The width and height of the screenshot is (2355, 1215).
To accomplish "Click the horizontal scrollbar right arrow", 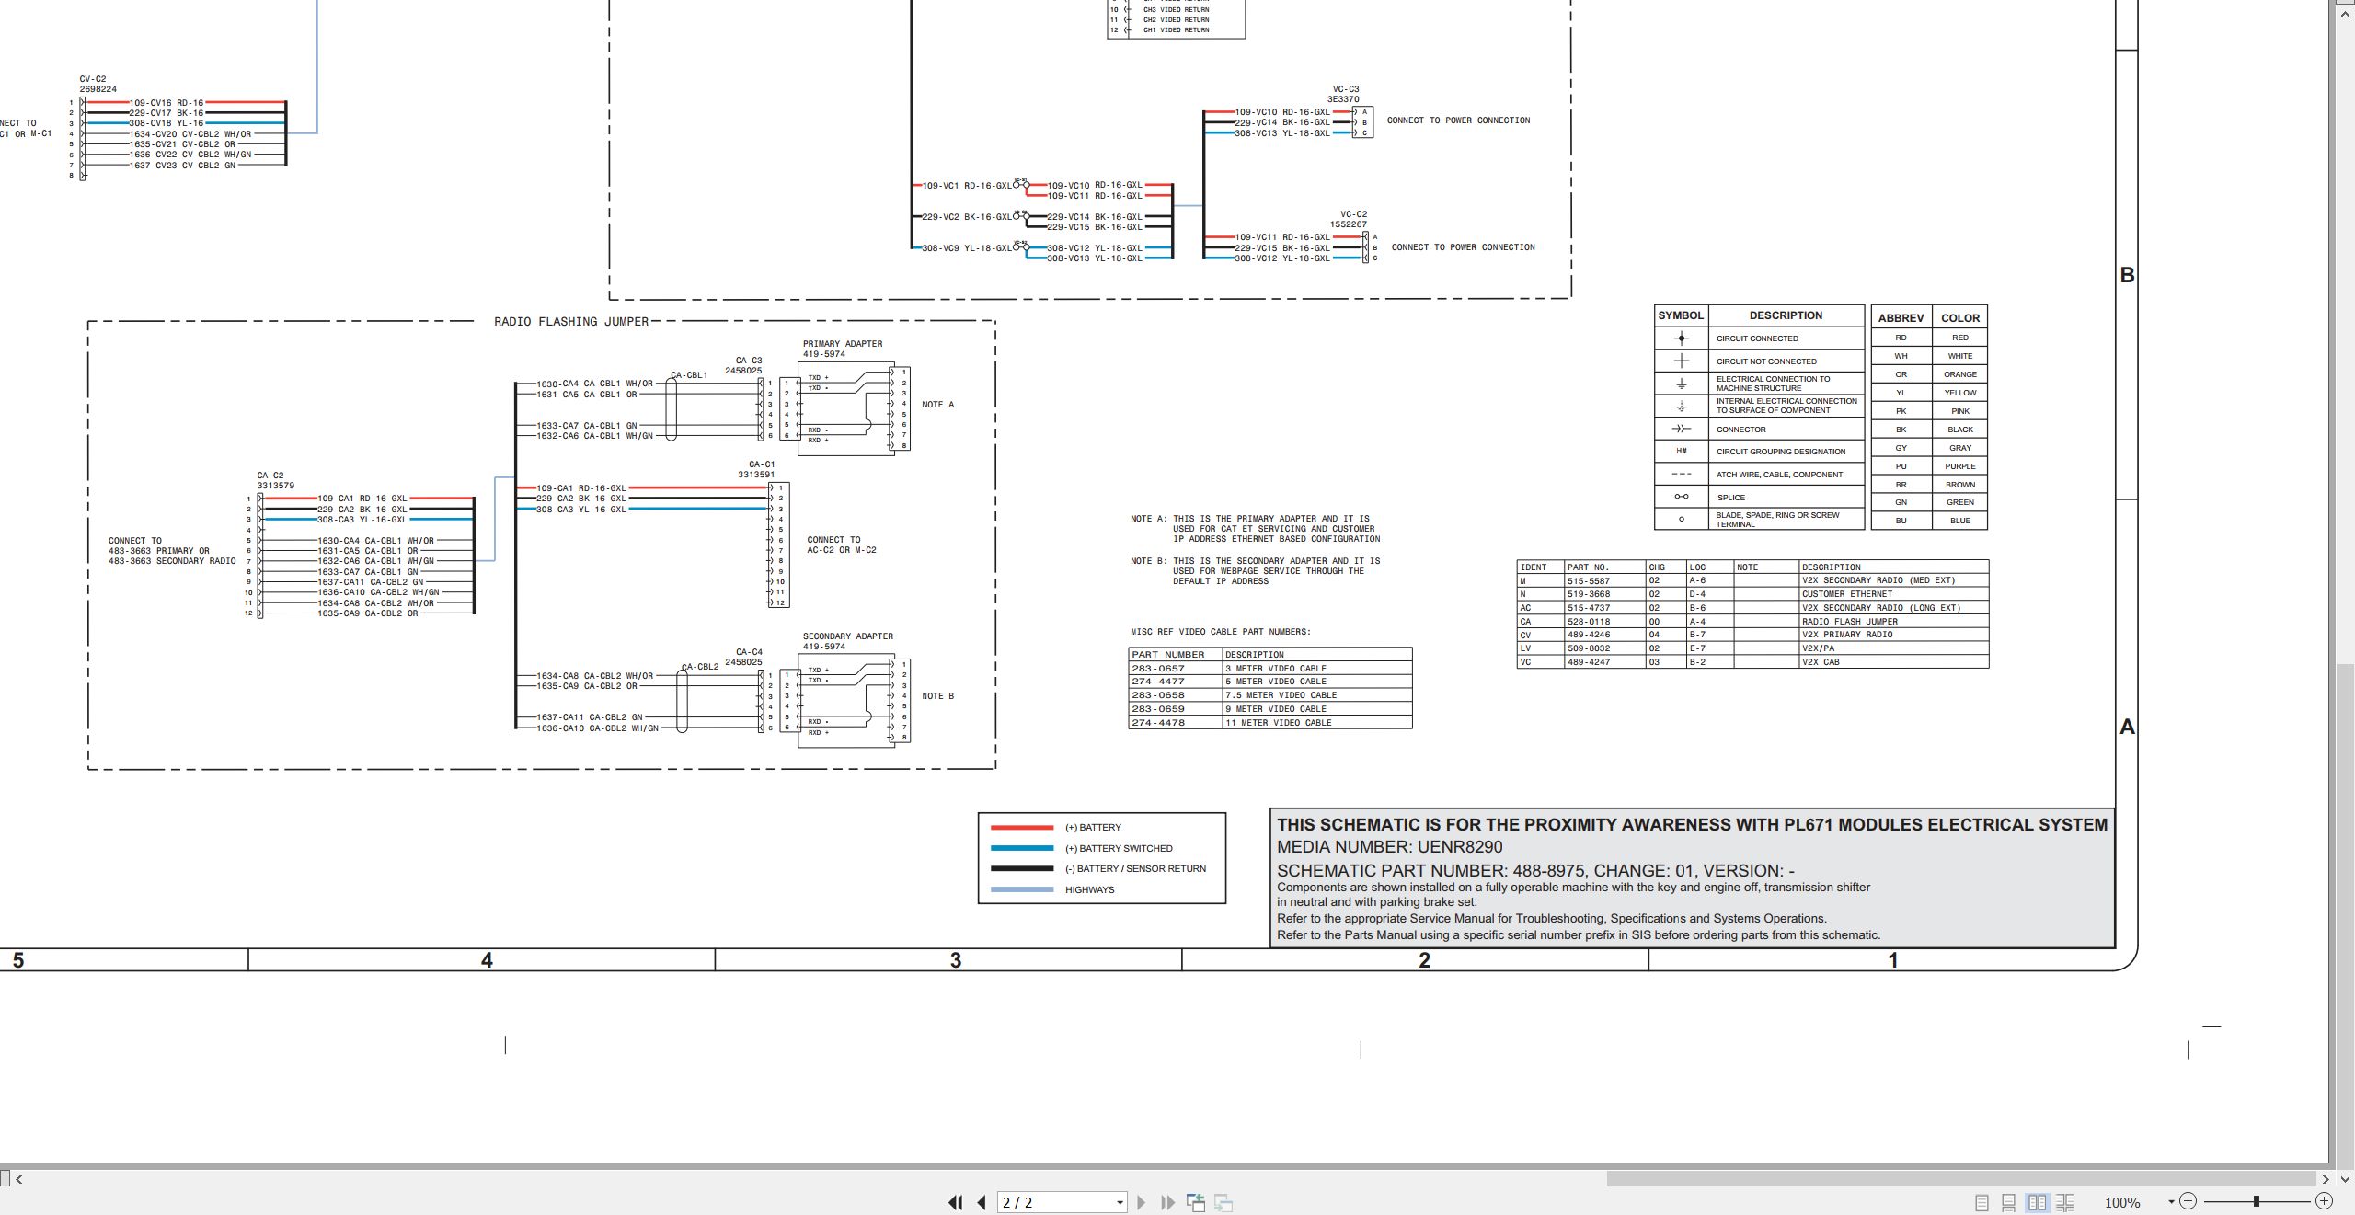I will tap(2326, 1179).
